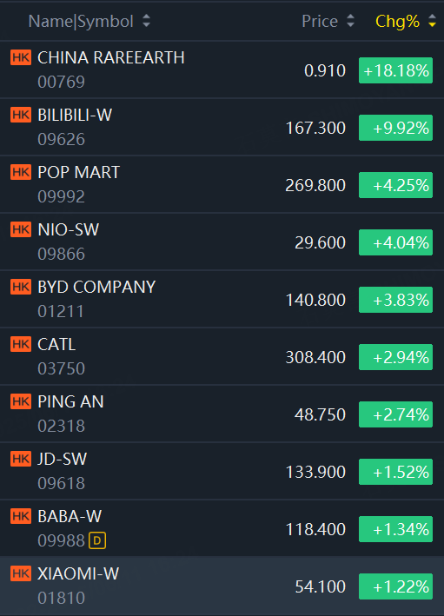444x616 pixels.
Task: Click the price 269.800
Action: coord(315,185)
